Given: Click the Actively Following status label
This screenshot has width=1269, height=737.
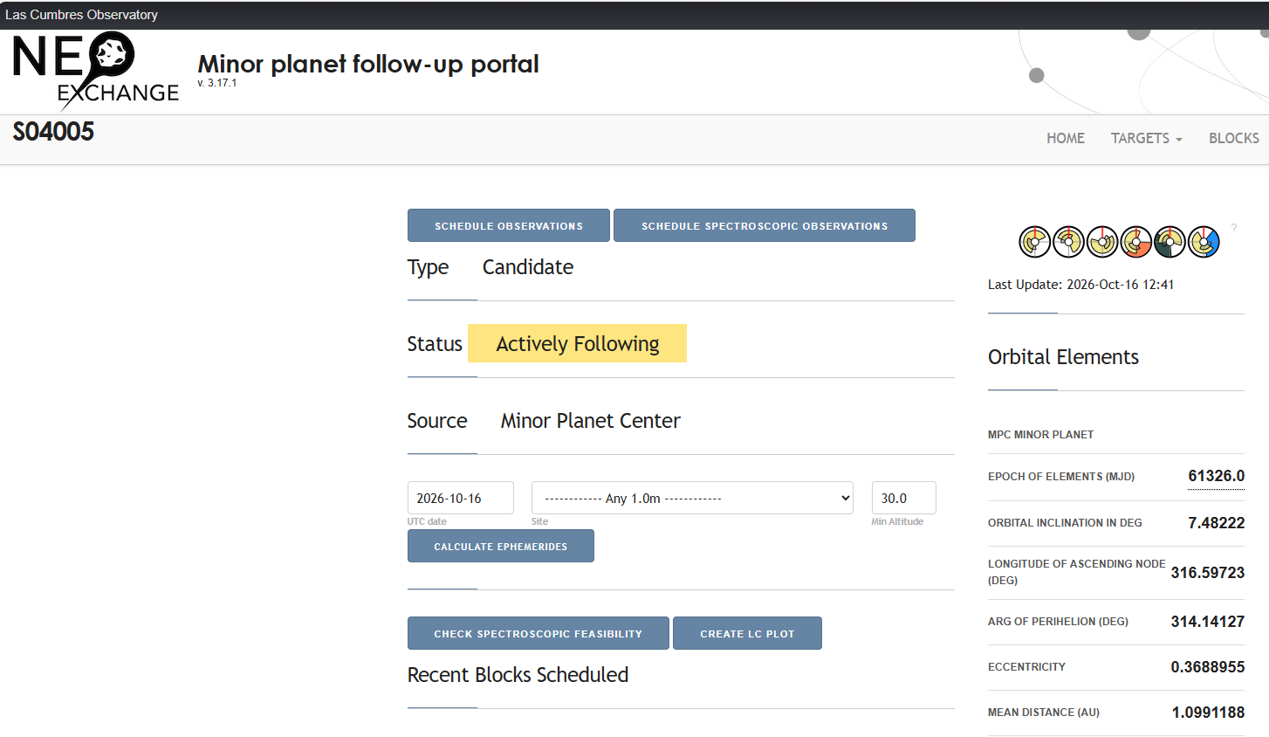Looking at the screenshot, I should tap(578, 343).
